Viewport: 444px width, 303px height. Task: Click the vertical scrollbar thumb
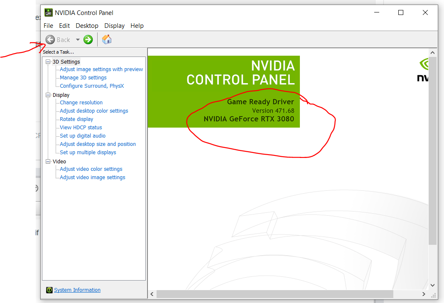pos(432,151)
